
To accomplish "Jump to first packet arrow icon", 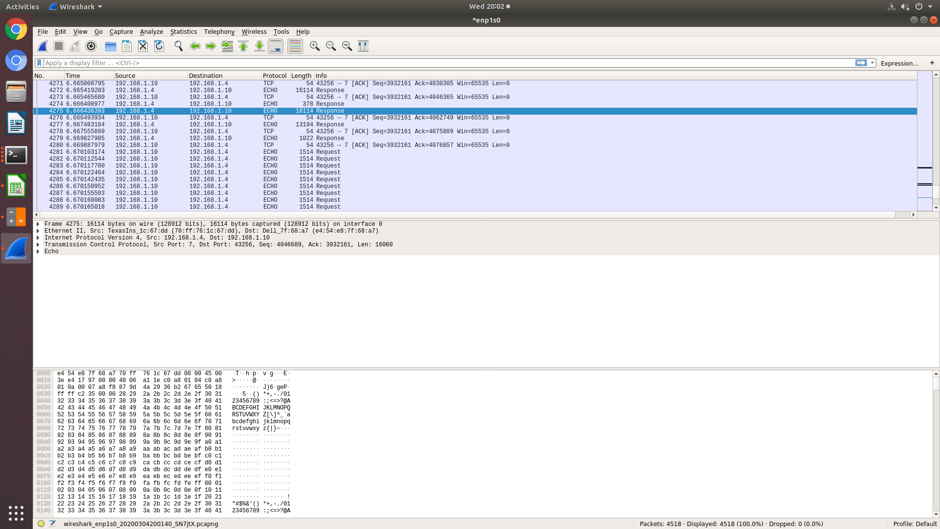I will pos(243,46).
